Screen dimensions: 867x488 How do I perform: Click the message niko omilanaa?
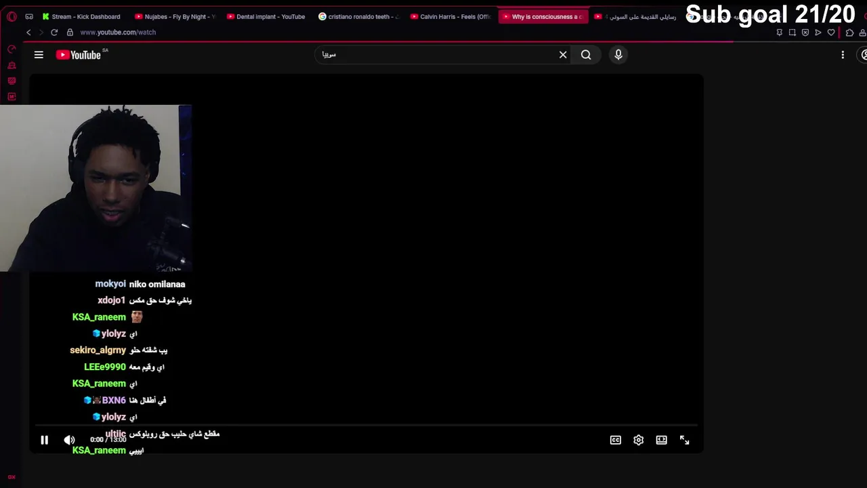(157, 285)
